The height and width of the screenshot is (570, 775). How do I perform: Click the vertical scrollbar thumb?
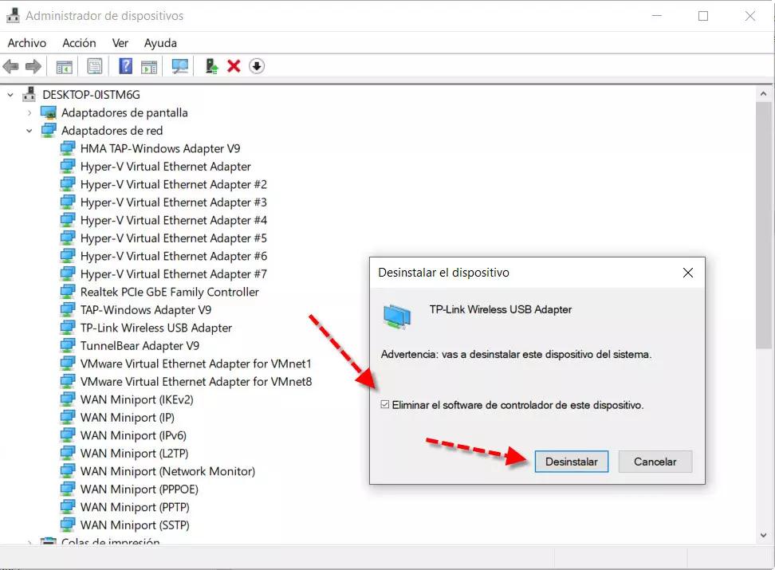tap(764, 226)
